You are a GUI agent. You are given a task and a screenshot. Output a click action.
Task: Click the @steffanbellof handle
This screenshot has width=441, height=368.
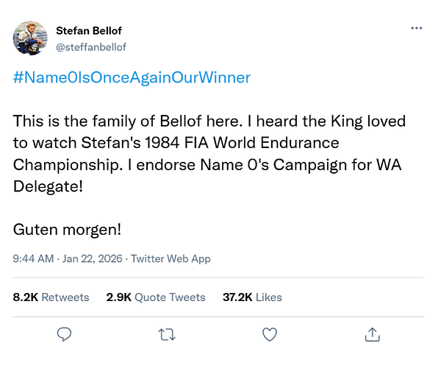pos(90,46)
